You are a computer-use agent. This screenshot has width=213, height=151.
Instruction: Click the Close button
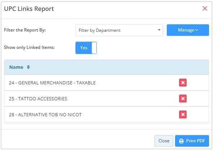(164, 141)
